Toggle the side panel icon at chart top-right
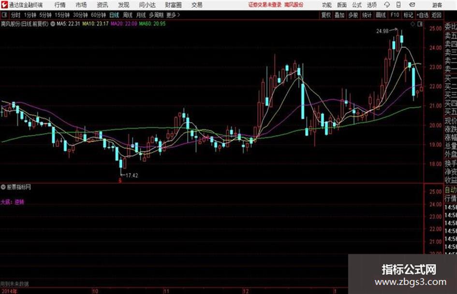Viewport: 457px width, 294px height. point(420,24)
